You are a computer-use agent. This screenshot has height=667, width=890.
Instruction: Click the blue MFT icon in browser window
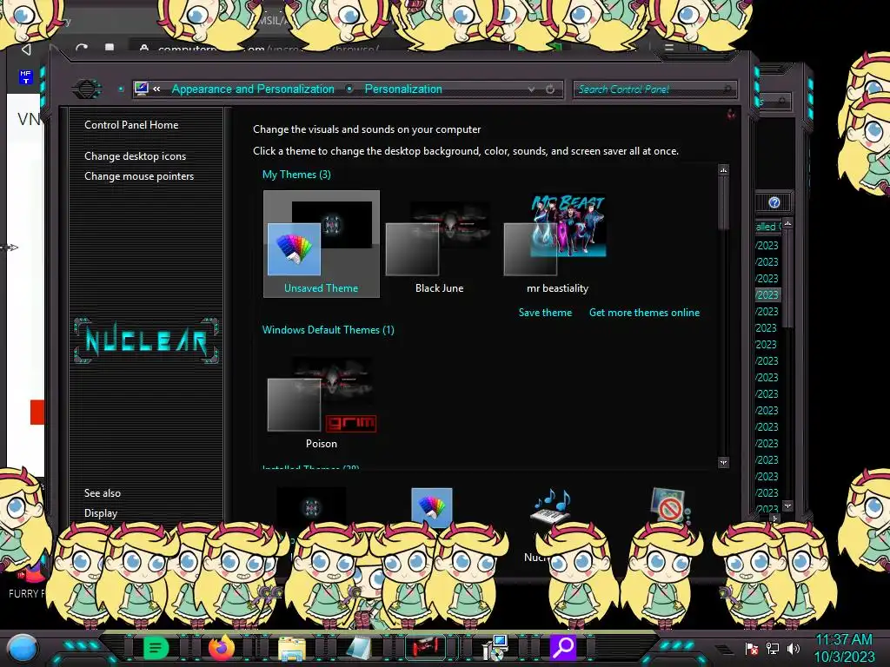pos(26,76)
